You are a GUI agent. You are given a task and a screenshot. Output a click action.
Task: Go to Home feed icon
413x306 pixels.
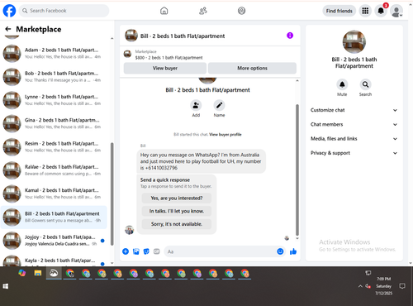pyautogui.click(x=164, y=11)
